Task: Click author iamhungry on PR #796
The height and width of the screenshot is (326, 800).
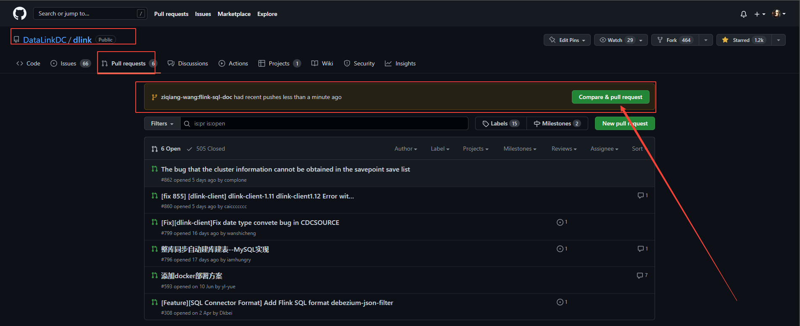Action: pyautogui.click(x=239, y=260)
